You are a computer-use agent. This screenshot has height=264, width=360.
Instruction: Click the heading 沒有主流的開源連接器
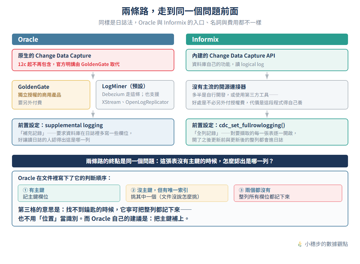click(219, 87)
